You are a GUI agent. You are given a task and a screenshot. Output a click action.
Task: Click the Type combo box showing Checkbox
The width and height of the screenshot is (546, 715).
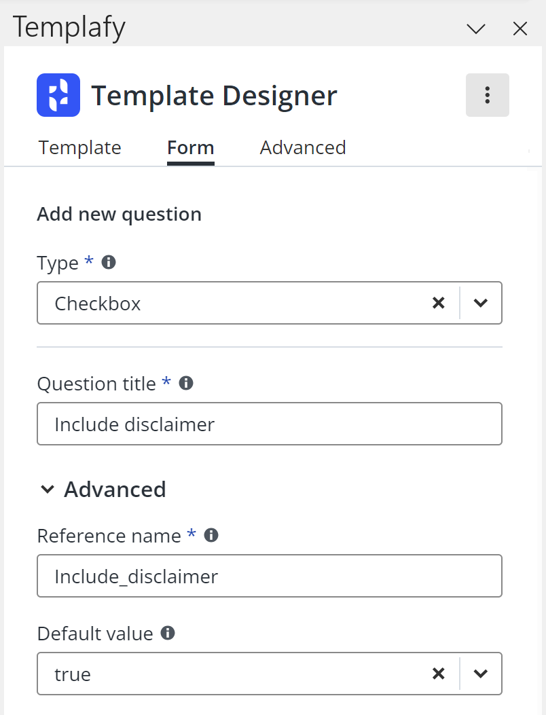231,303
